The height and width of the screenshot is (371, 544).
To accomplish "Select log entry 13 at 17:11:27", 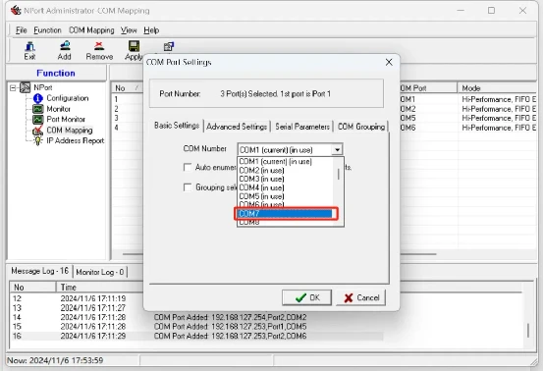I will click(77, 308).
